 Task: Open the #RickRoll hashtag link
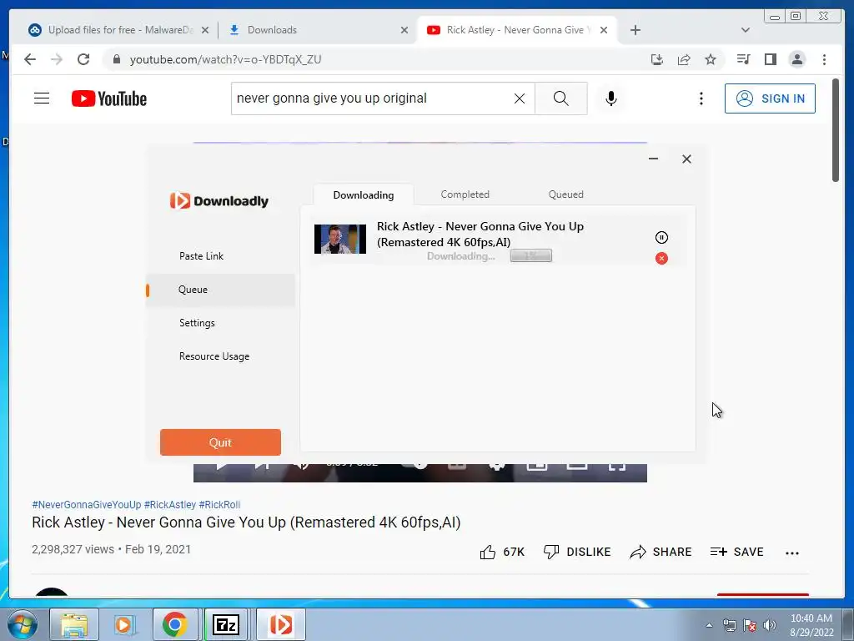tap(219, 505)
